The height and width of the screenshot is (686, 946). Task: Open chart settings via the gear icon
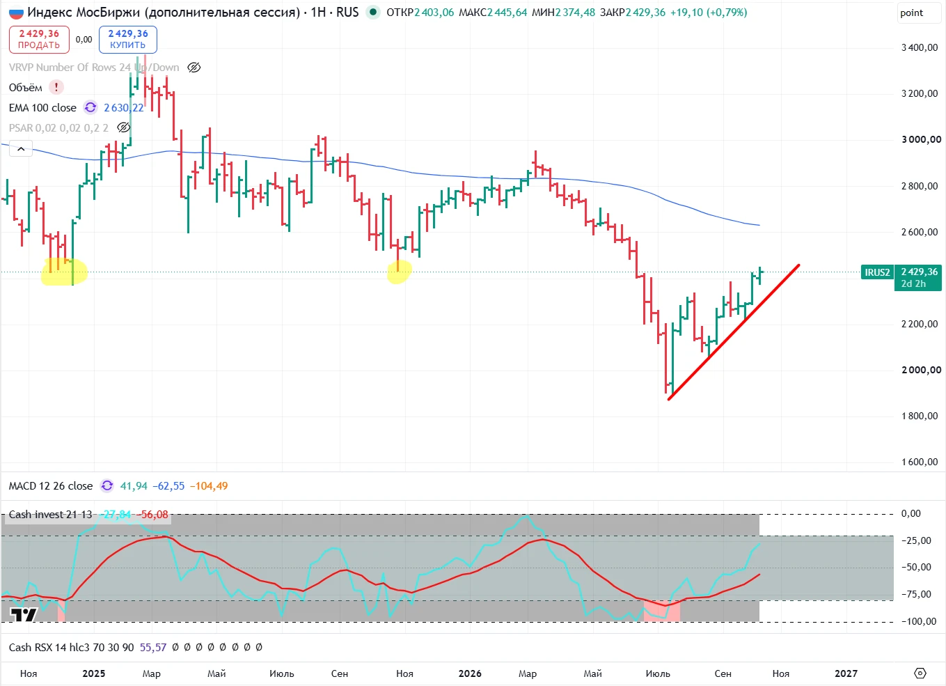pyautogui.click(x=920, y=673)
